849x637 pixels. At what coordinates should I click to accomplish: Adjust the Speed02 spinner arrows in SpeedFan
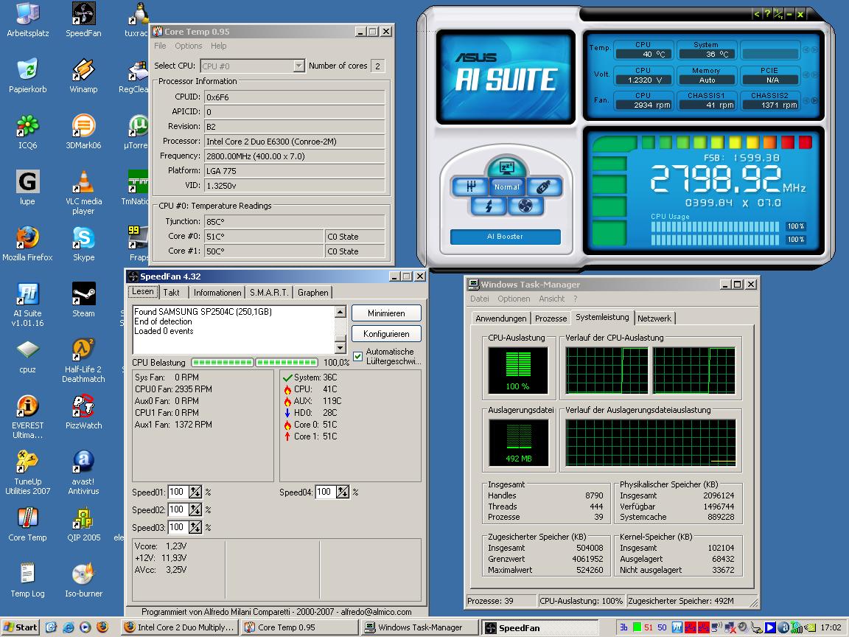tap(195, 509)
